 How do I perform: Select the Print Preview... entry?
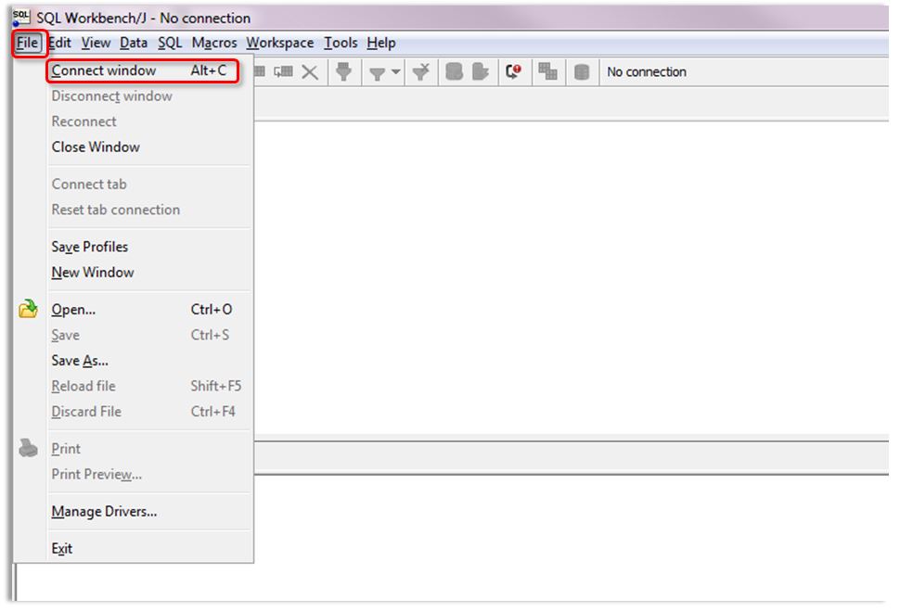pyautogui.click(x=150, y=475)
